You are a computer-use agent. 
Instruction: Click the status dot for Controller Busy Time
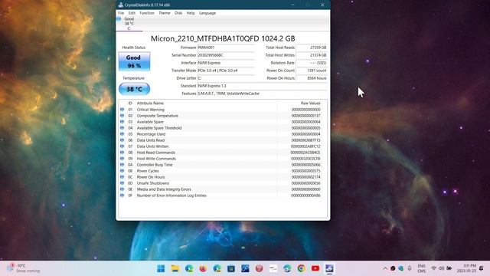coord(122,165)
